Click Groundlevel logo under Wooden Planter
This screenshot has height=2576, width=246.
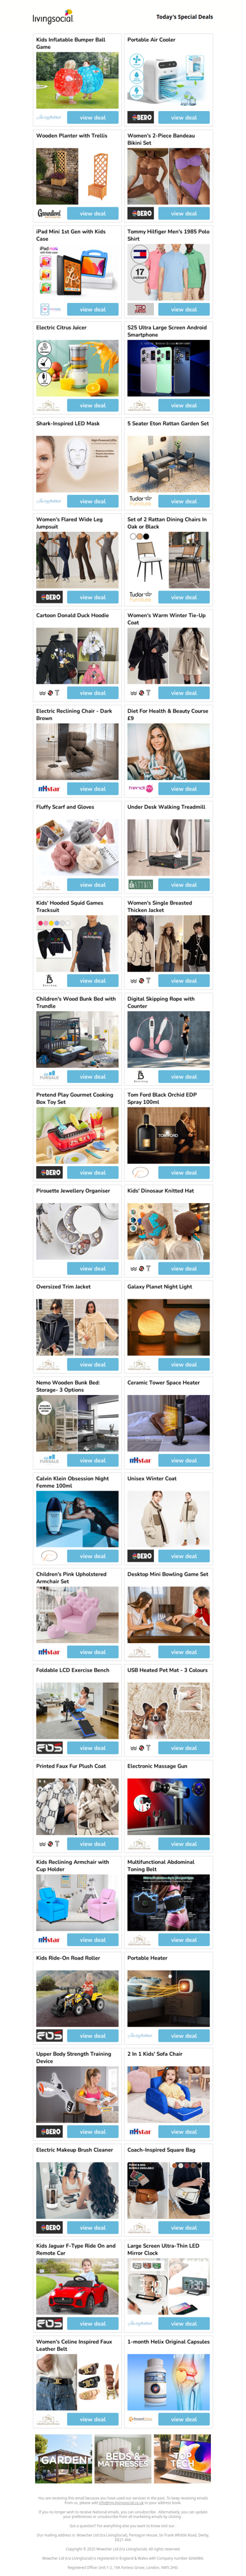49,213
